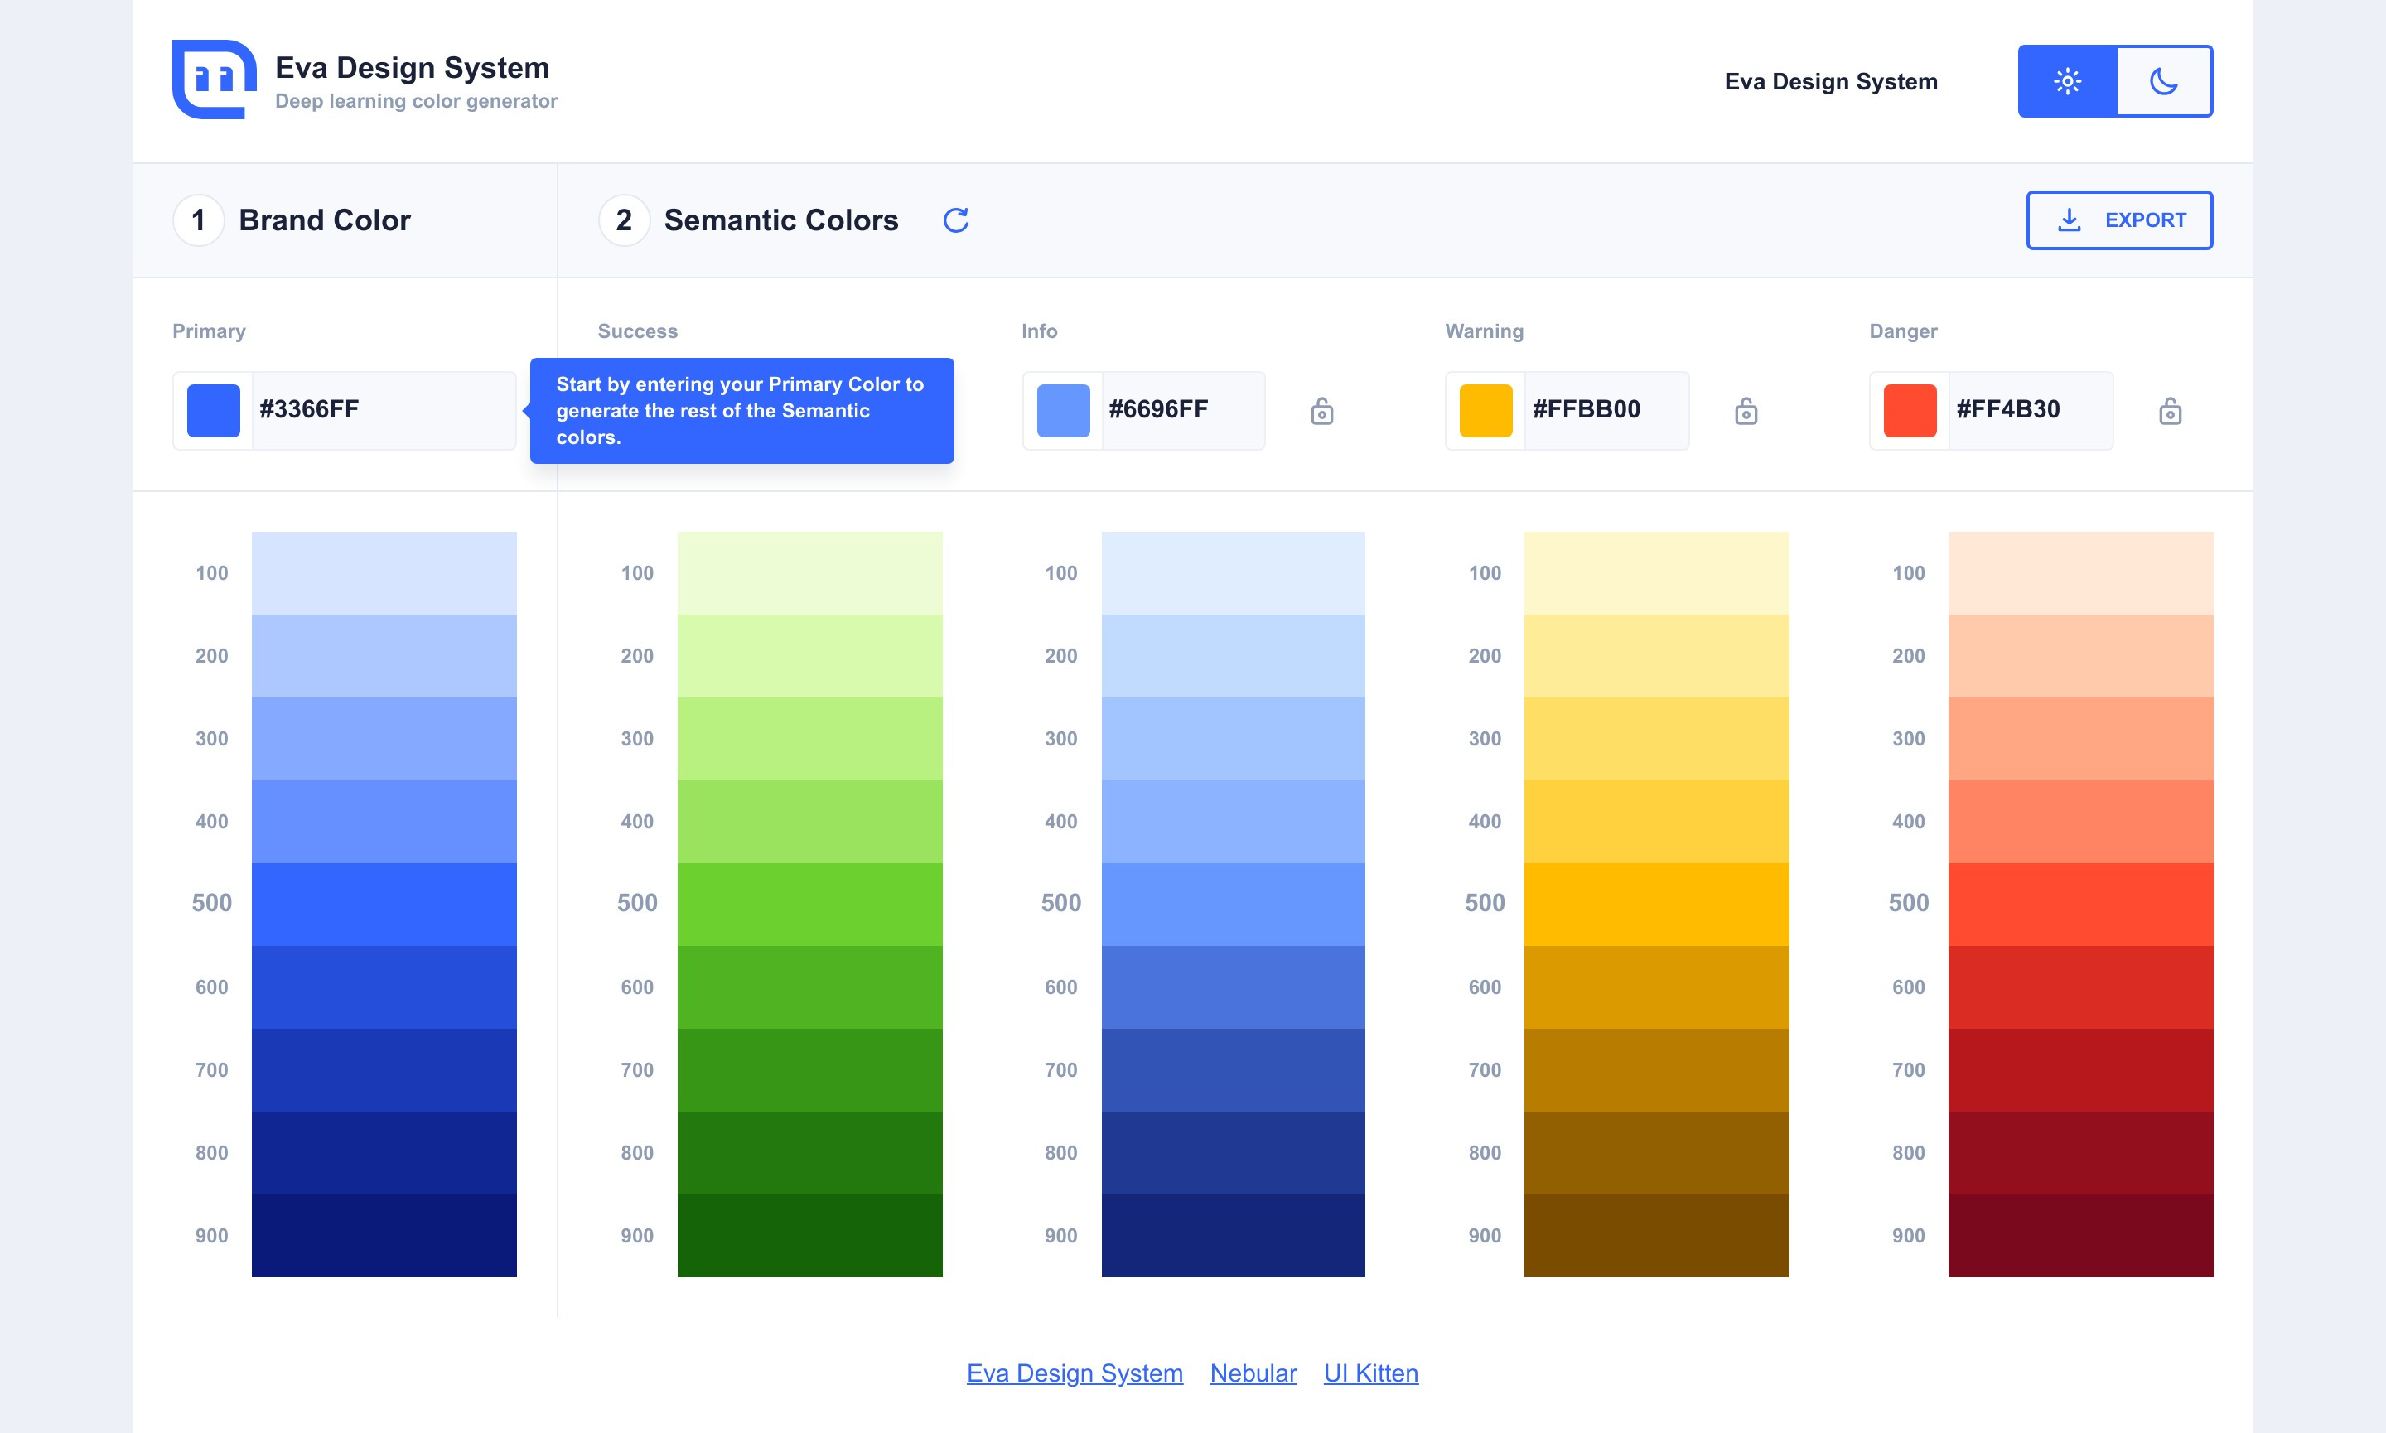
Task: Open the Primary color swatch picker
Action: pos(214,410)
